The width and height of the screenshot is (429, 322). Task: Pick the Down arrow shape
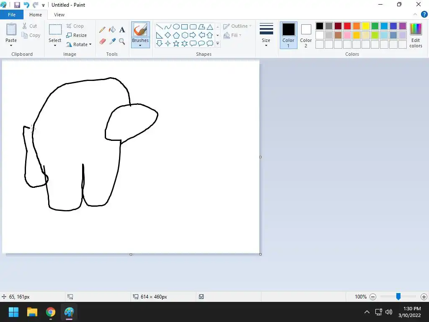pos(160,43)
